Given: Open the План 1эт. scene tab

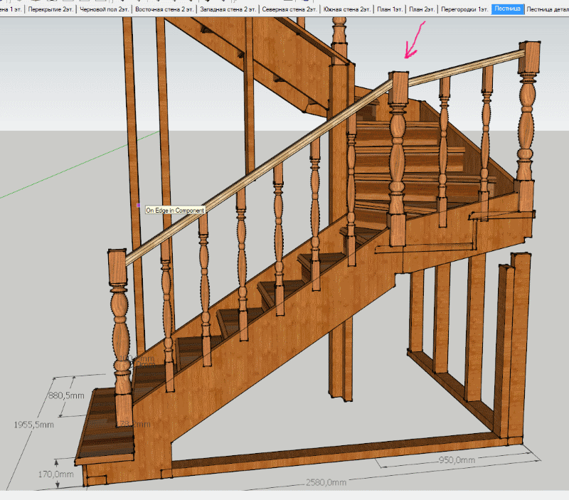Looking at the screenshot, I should pos(389,10).
